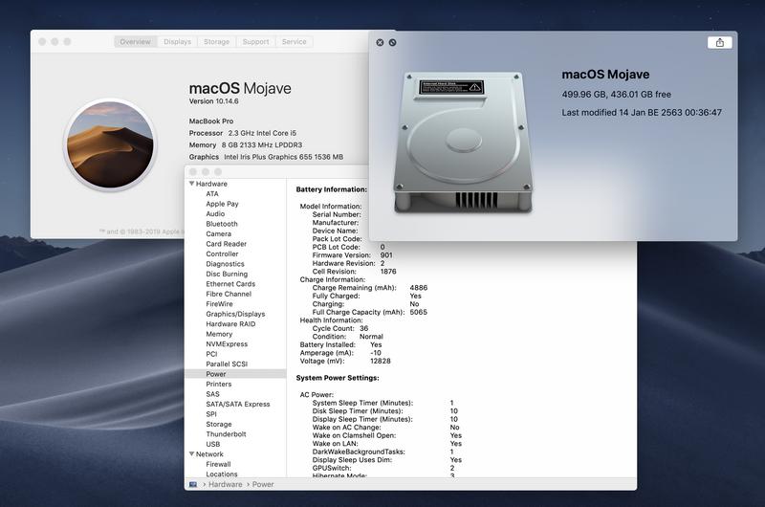Close the Quick Look preview window

click(x=380, y=42)
